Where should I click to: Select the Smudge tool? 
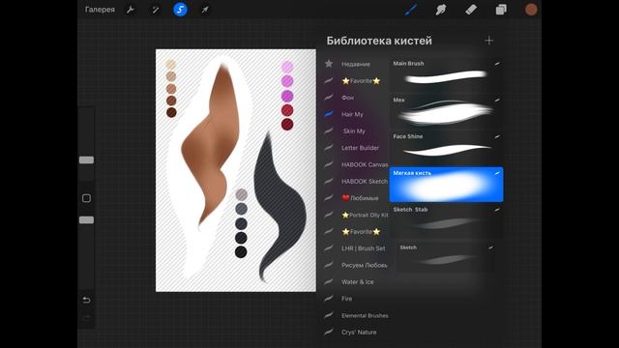pyautogui.click(x=441, y=10)
